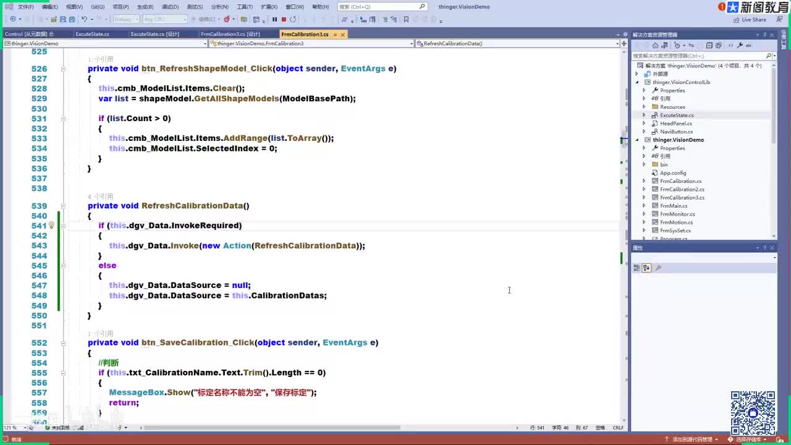Open the Debug configuration dropdown
Viewport: 791px width, 445px height.
click(125, 19)
